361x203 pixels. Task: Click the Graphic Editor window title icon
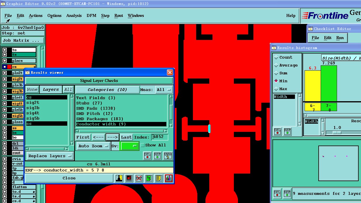pyautogui.click(x=3, y=4)
